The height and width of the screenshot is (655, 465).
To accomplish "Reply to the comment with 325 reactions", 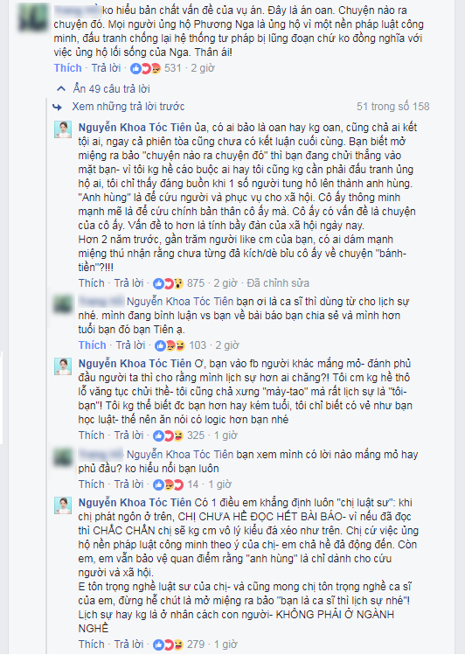I will (129, 436).
